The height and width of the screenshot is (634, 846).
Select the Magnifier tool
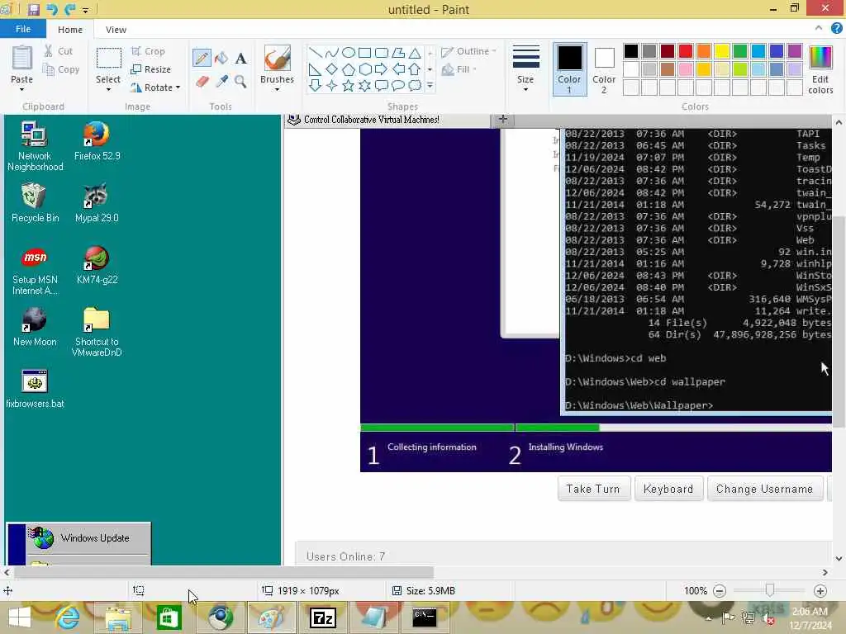tap(240, 82)
